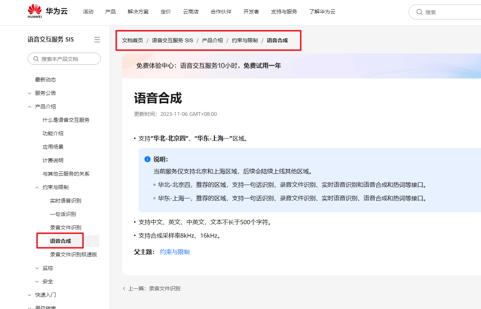Open 与其他云服务的关系 in sidebar
The width and height of the screenshot is (481, 309).
coord(66,174)
